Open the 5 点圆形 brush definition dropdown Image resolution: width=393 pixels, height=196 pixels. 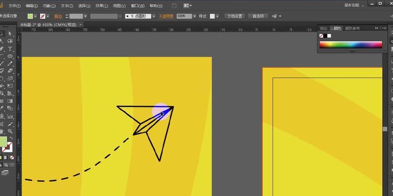point(154,16)
